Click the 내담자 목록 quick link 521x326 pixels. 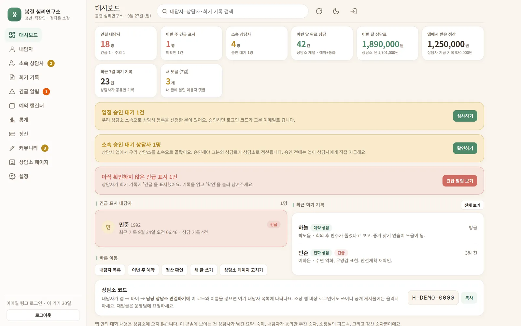(110, 270)
